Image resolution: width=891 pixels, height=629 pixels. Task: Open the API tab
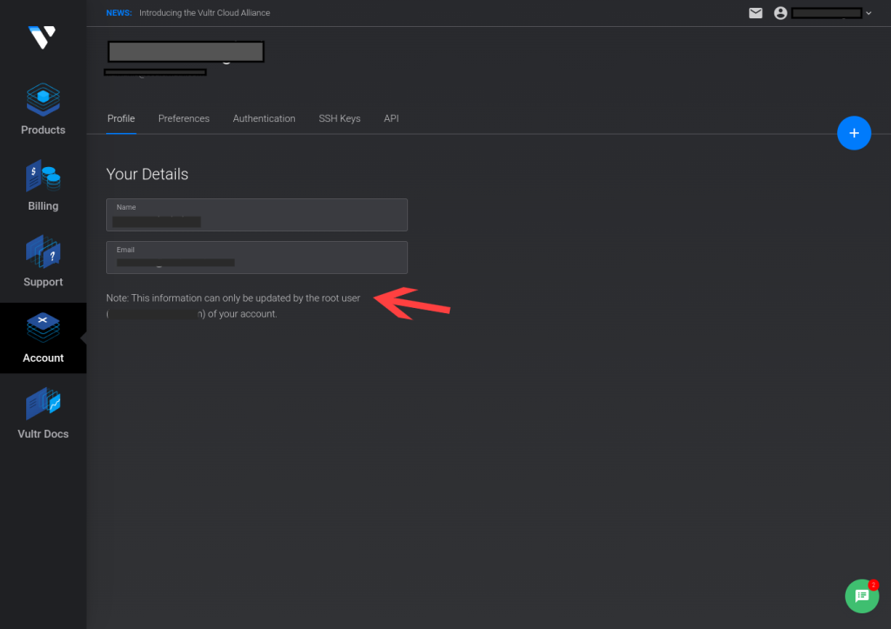[x=391, y=119]
